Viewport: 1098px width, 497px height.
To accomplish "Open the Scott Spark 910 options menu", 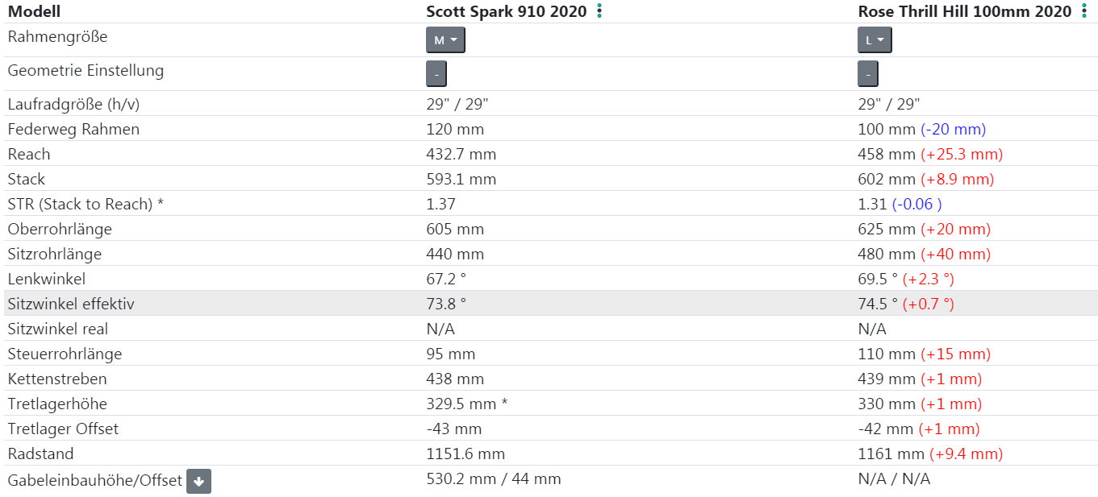I will (x=599, y=11).
